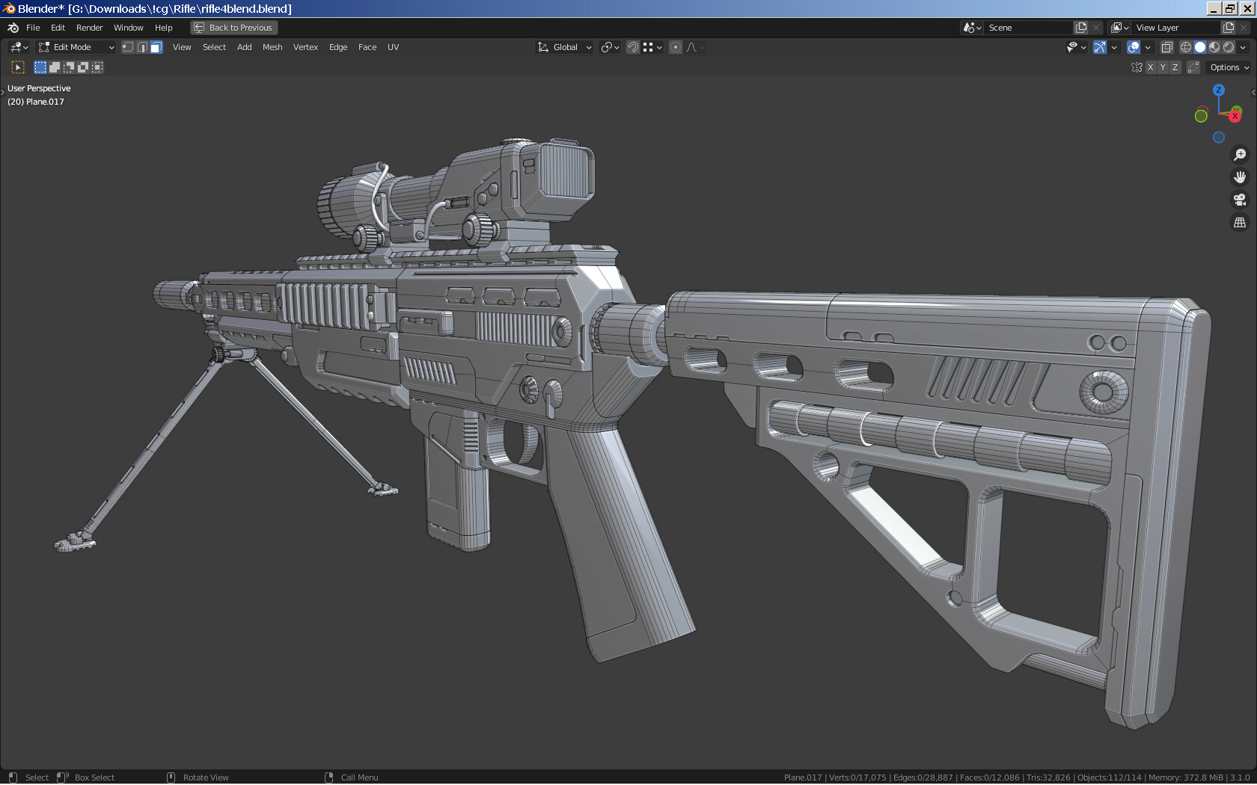Toggle X-ray mode
Image resolution: width=1257 pixels, height=785 pixels.
pyautogui.click(x=1166, y=47)
